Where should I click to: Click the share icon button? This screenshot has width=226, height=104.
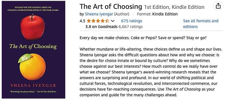218,6
